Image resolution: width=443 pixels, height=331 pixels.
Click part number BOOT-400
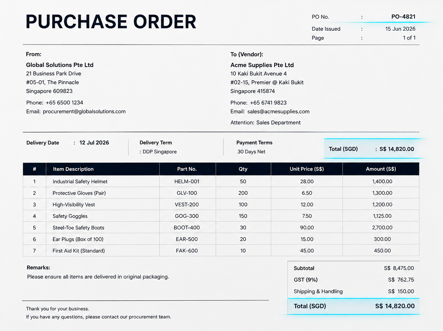[x=187, y=228]
